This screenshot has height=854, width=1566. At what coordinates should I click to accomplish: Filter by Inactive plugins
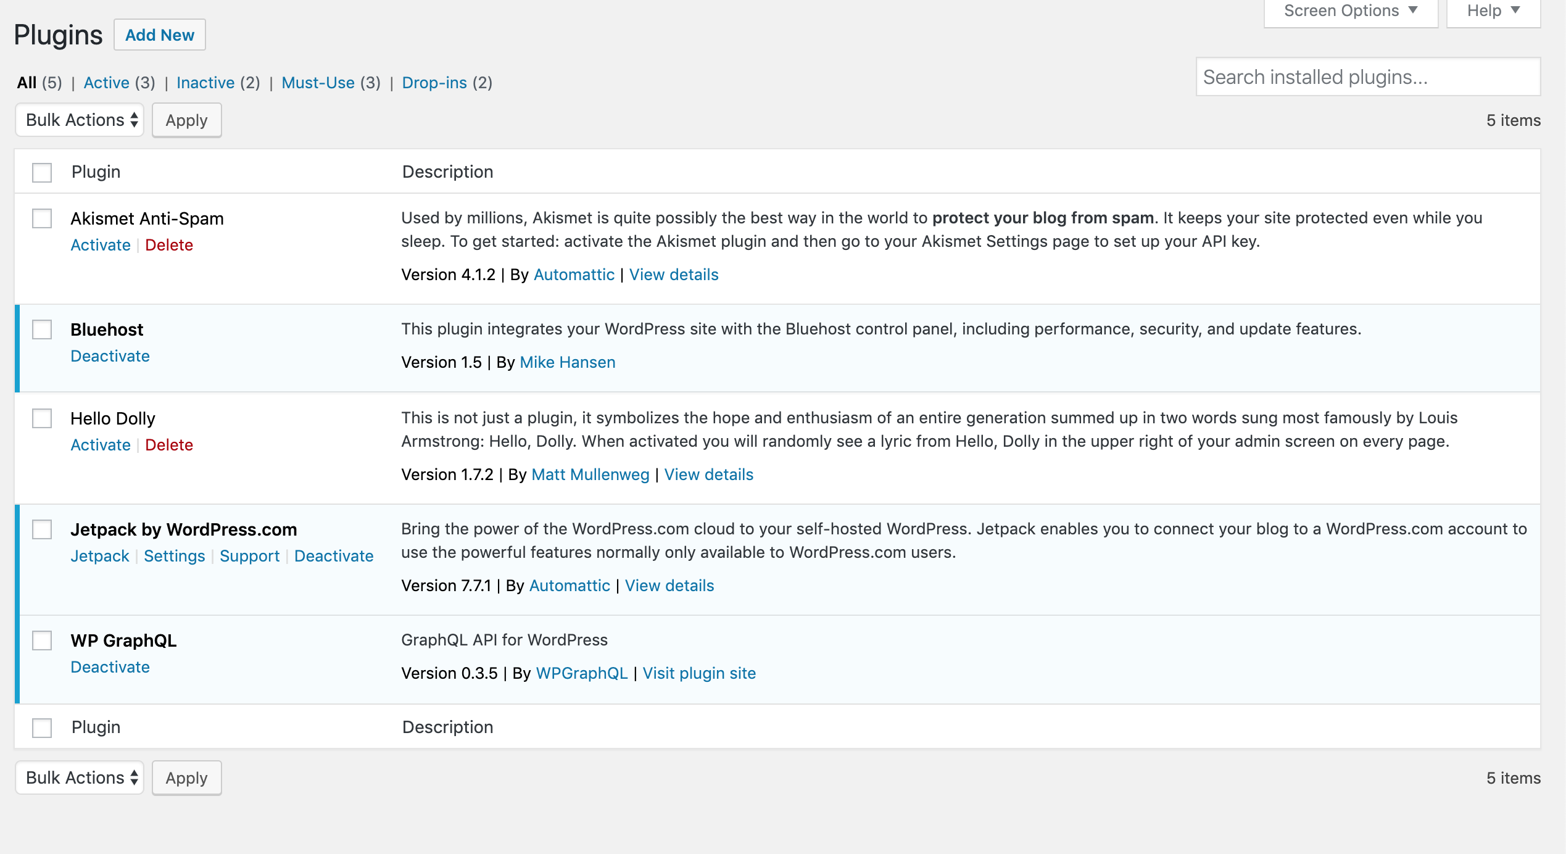[205, 83]
